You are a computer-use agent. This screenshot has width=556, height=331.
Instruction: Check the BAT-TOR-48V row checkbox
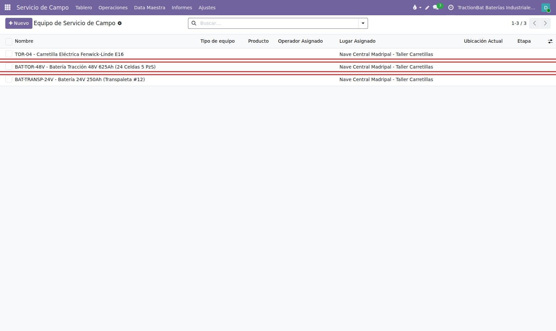click(9, 67)
